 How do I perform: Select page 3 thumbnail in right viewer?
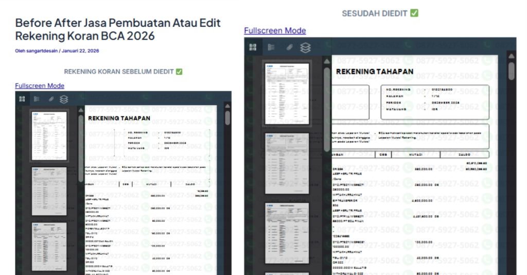(287, 232)
